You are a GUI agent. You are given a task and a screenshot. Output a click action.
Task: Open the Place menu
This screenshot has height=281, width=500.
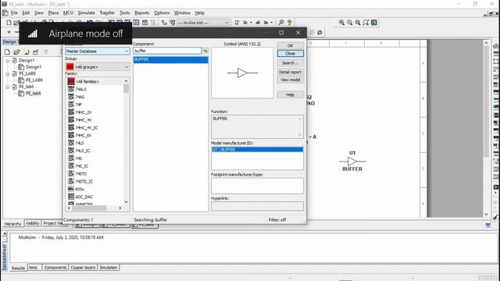53,12
